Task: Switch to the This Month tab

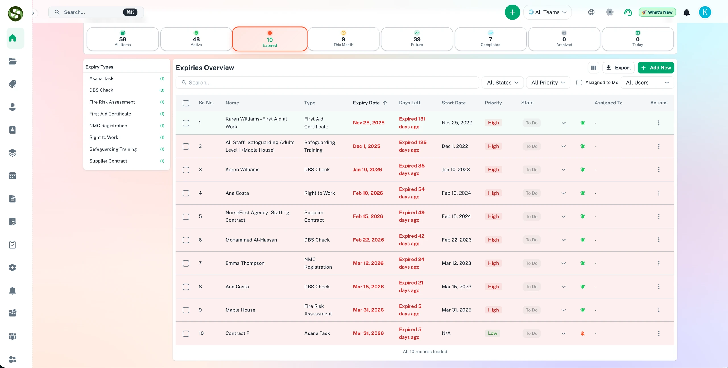Action: coord(343,39)
